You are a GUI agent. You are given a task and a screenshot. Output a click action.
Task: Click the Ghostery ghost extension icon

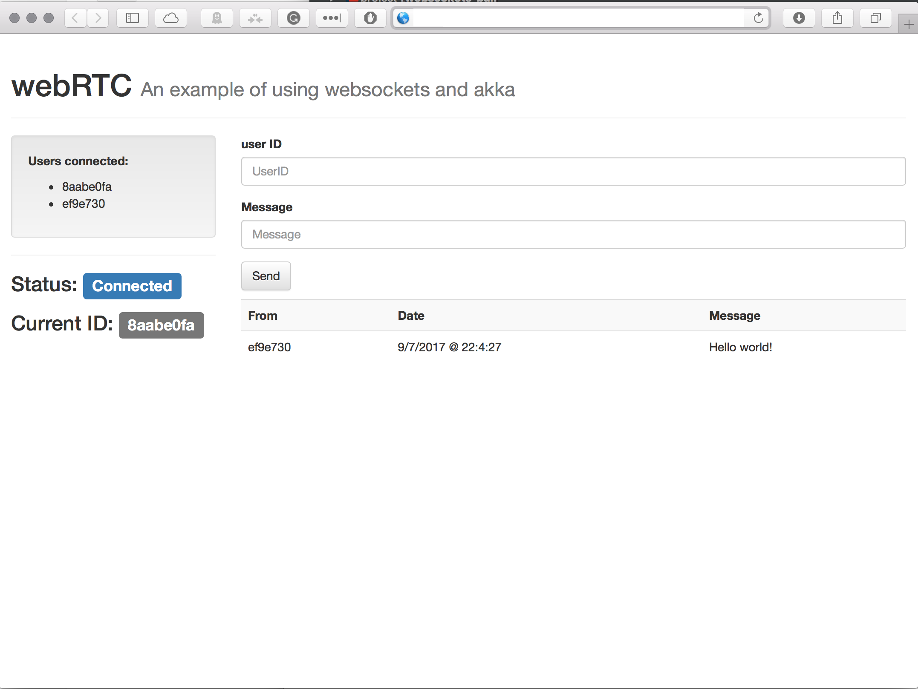[217, 18]
